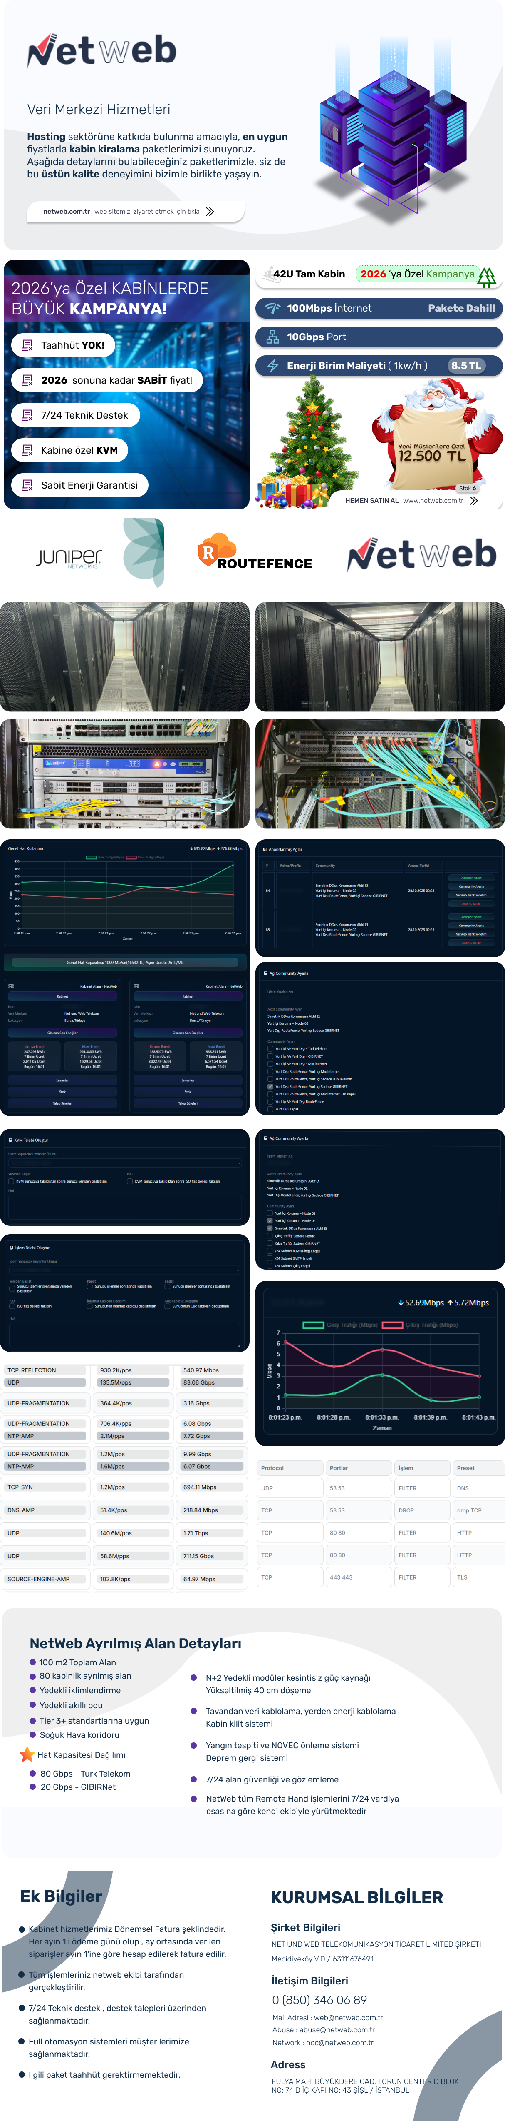This screenshot has width=505, height=2121.
Task: Click the 'Çıkış Trafiği (Mbps)' pink legend swatch
Action: tap(392, 1325)
